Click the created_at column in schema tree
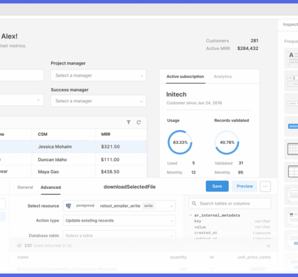Viewport: 298px width, 277px height. point(205,233)
